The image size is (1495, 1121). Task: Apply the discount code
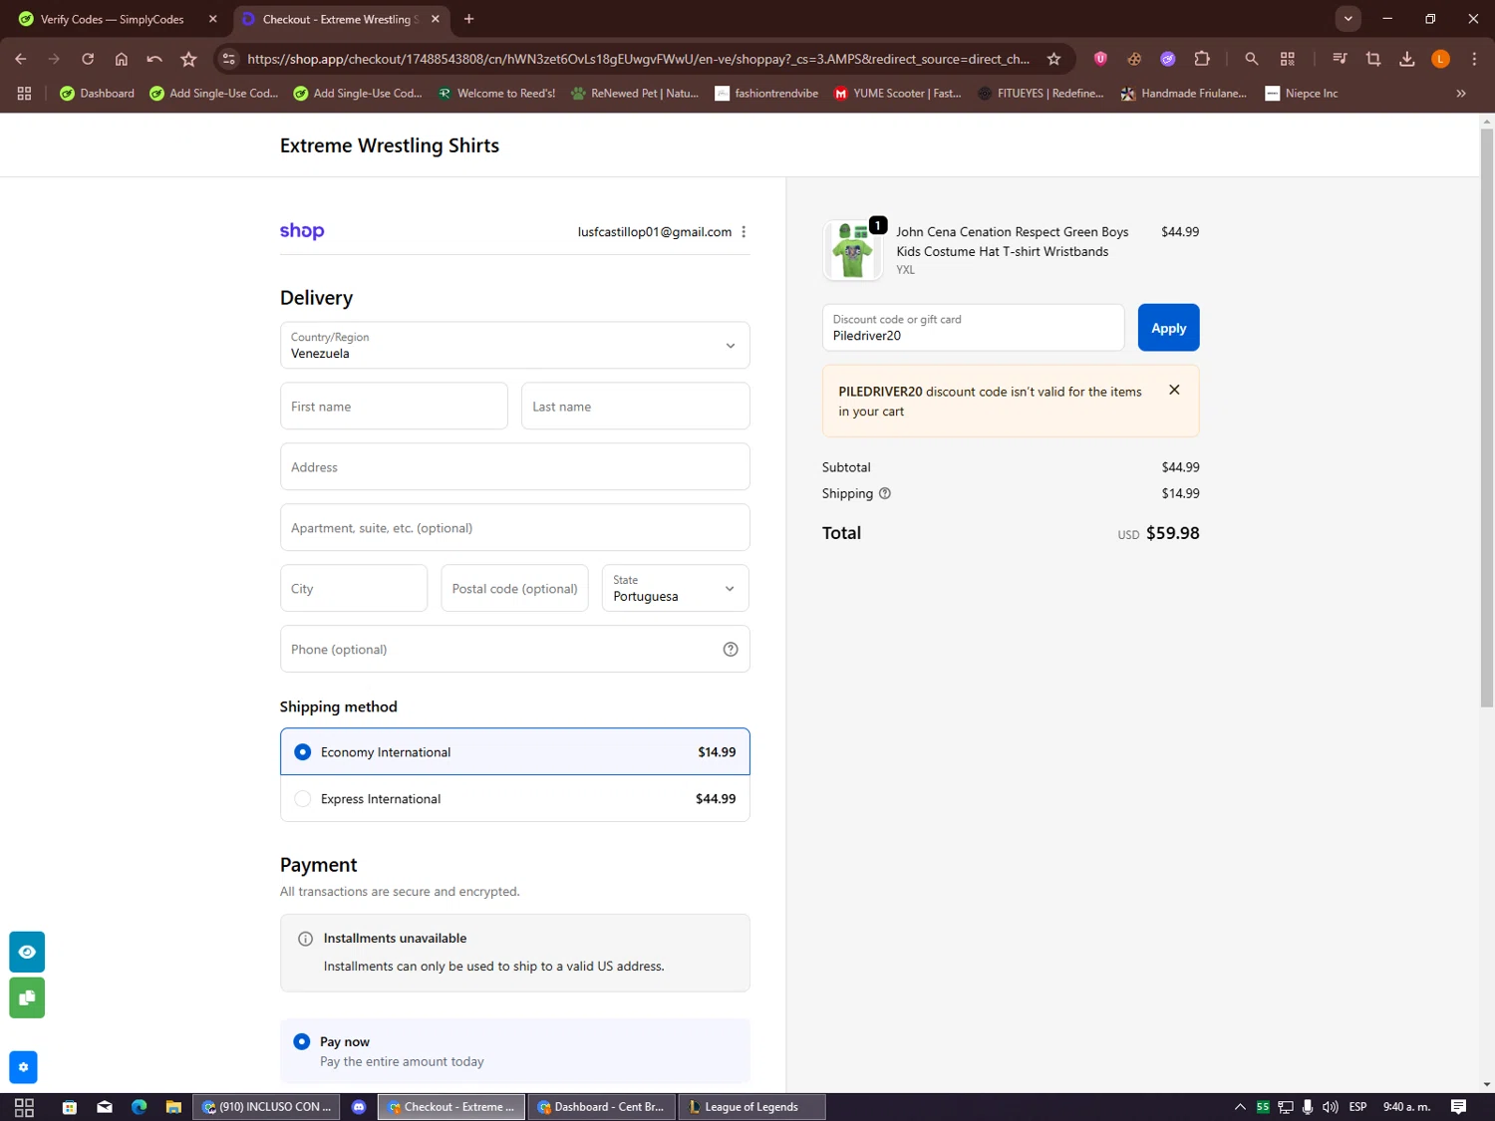tap(1168, 328)
